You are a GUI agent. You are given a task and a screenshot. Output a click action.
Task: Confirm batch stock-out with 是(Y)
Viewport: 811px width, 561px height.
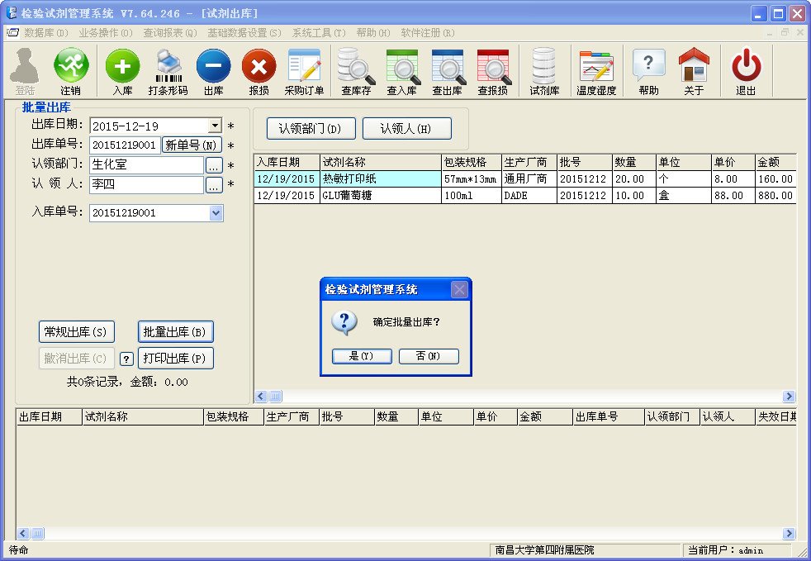[x=362, y=356]
